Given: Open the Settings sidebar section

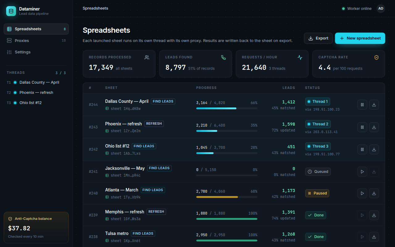Looking at the screenshot, I should 36,52.
